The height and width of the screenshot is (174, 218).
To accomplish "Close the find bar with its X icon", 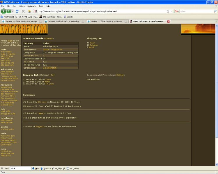I will [x=2, y=168].
